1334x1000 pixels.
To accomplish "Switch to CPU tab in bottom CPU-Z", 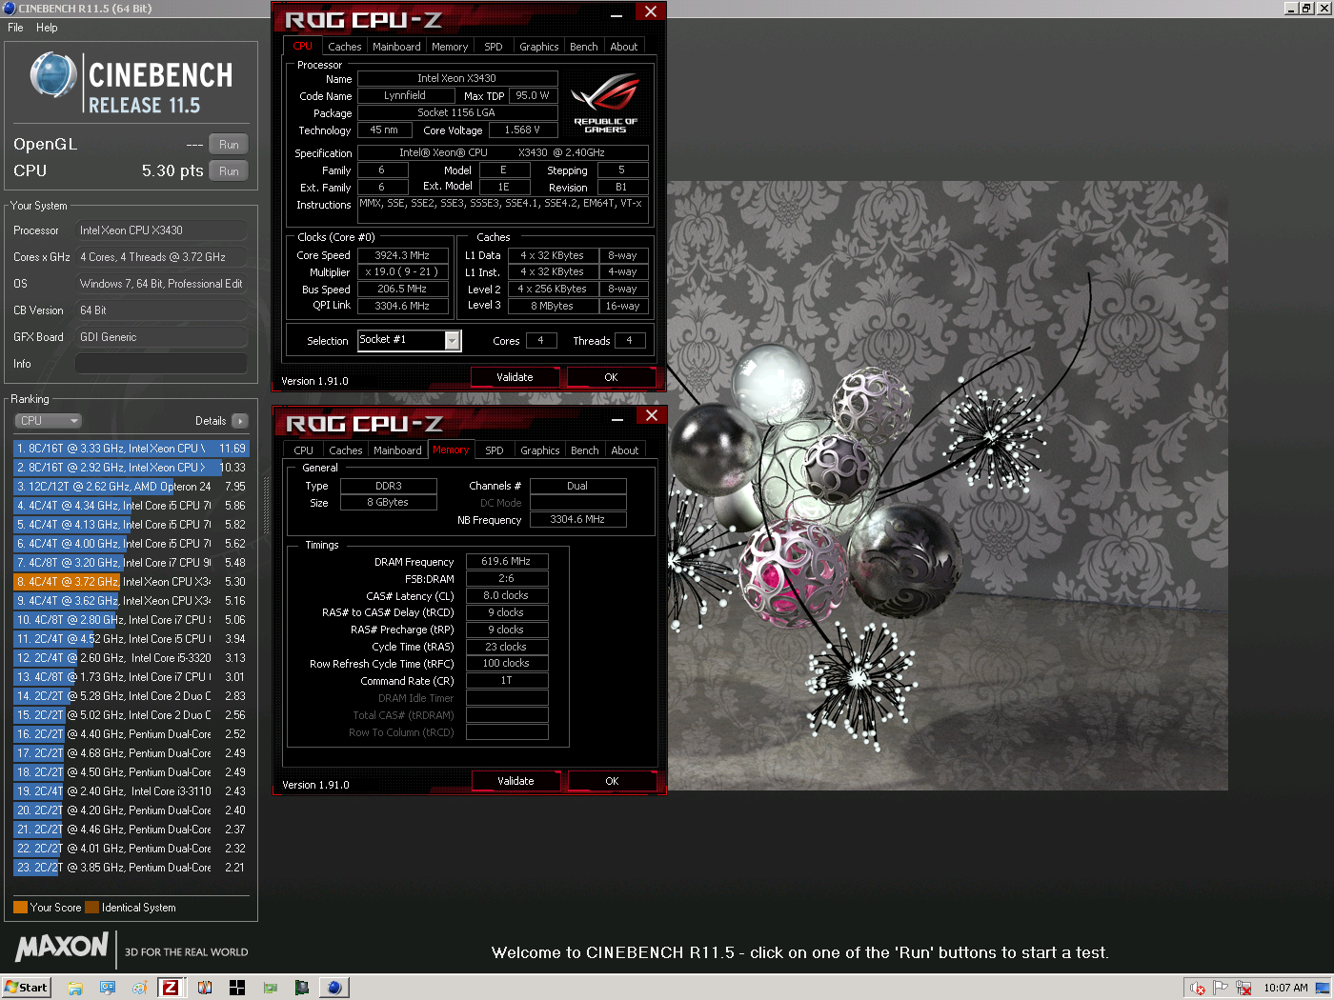I will pos(303,450).
